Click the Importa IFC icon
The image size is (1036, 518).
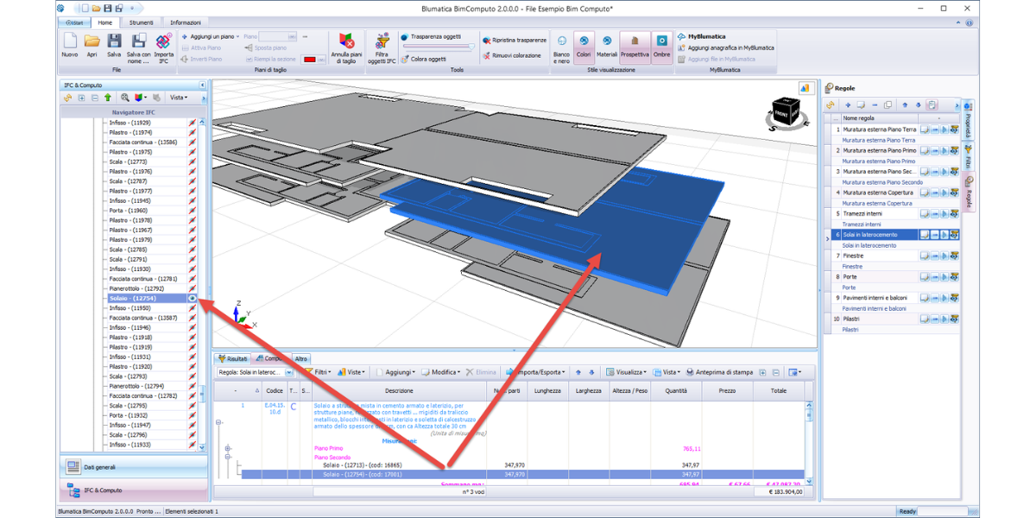pos(163,41)
